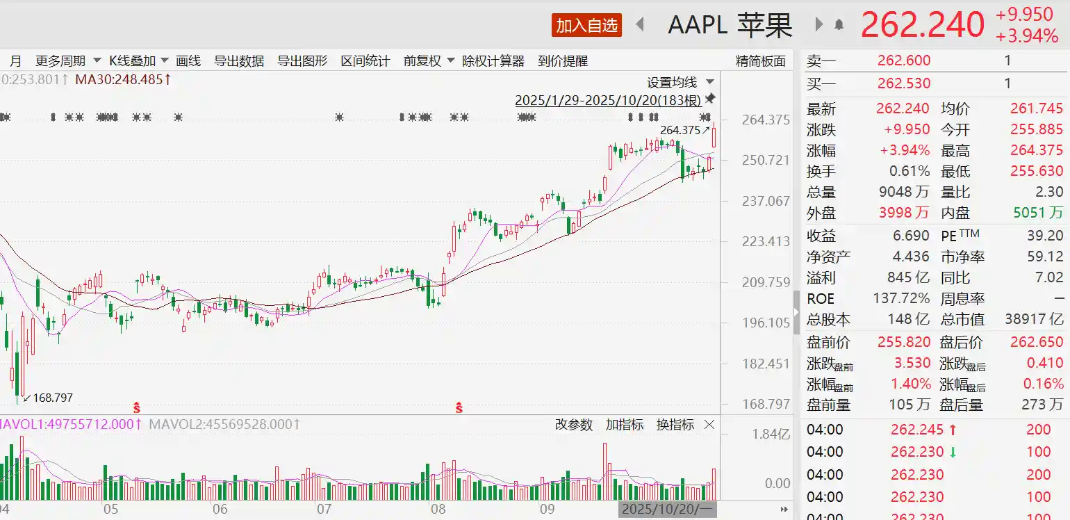Screen dimensions: 1070x520
Task: Click the 卖一 ask price 262.600 row
Action: pos(903,61)
